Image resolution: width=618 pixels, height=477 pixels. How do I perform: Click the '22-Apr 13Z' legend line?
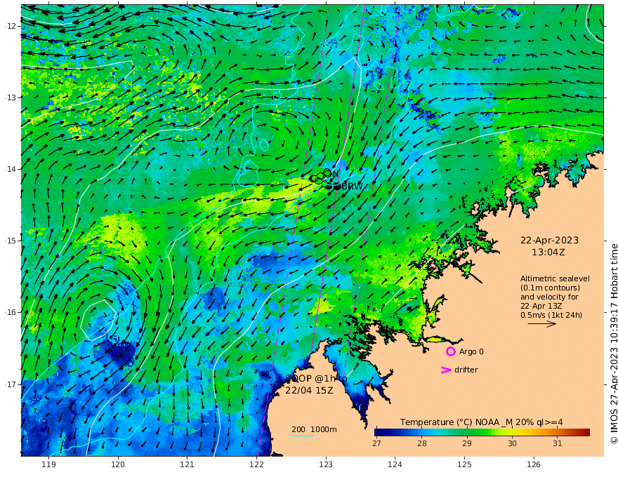[541, 306]
